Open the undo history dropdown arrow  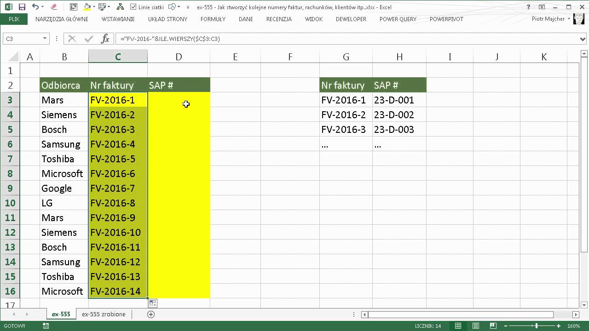coord(43,7)
